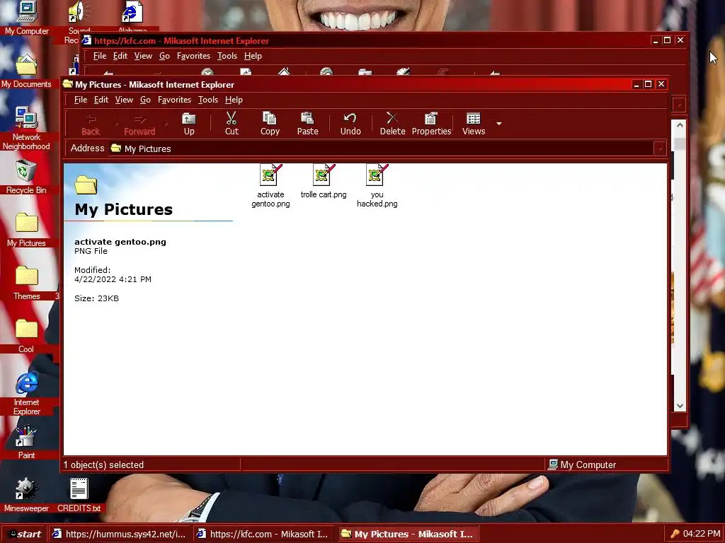This screenshot has width=725, height=543.
Task: Launch Minesweeper from the desktop
Action: [x=26, y=495]
